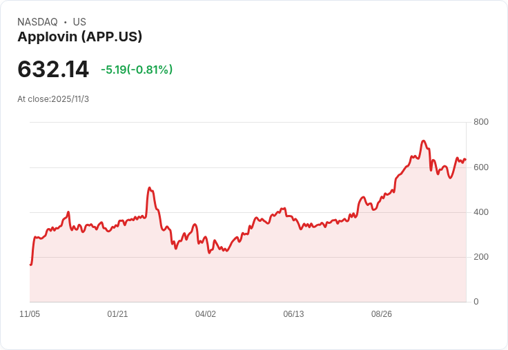The height and width of the screenshot is (350, 508).
Task: Click the NASDAQ exchange label
Action: (37, 22)
